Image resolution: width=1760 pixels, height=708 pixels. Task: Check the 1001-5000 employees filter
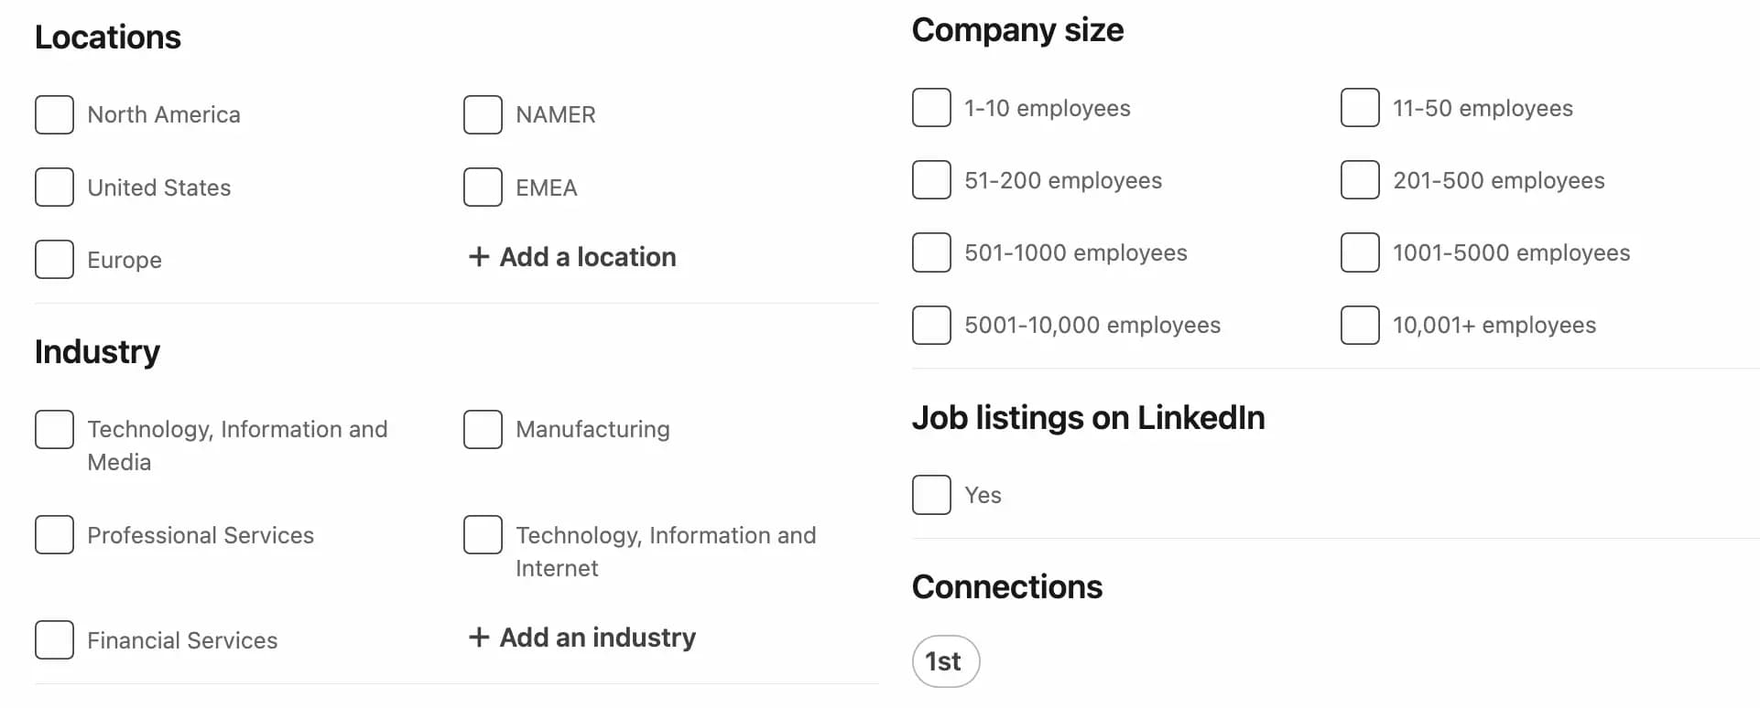click(1359, 252)
